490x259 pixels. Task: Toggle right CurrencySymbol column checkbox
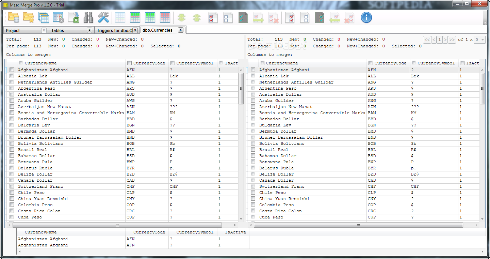click(x=414, y=63)
